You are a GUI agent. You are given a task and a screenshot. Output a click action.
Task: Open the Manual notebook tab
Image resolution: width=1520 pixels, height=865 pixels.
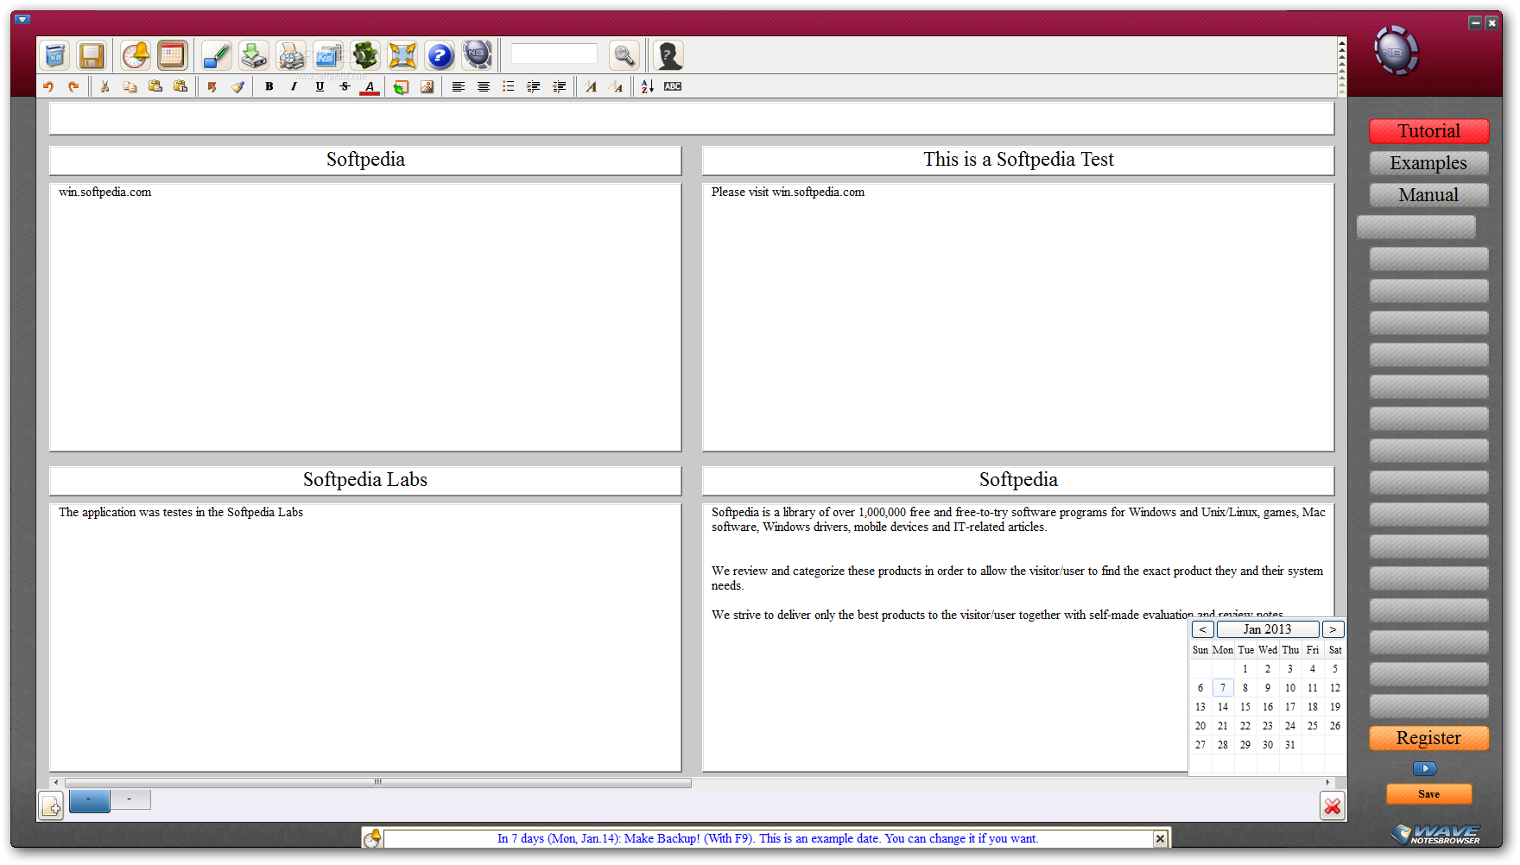(1429, 195)
